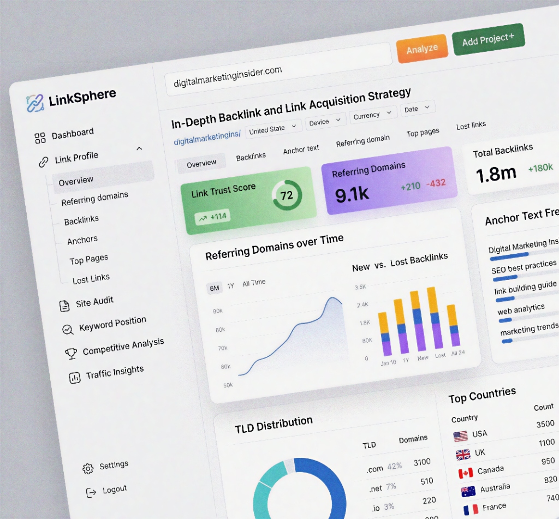This screenshot has width=559, height=519.
Task: Collapse the Link Profile section chevron
Action: (139, 148)
